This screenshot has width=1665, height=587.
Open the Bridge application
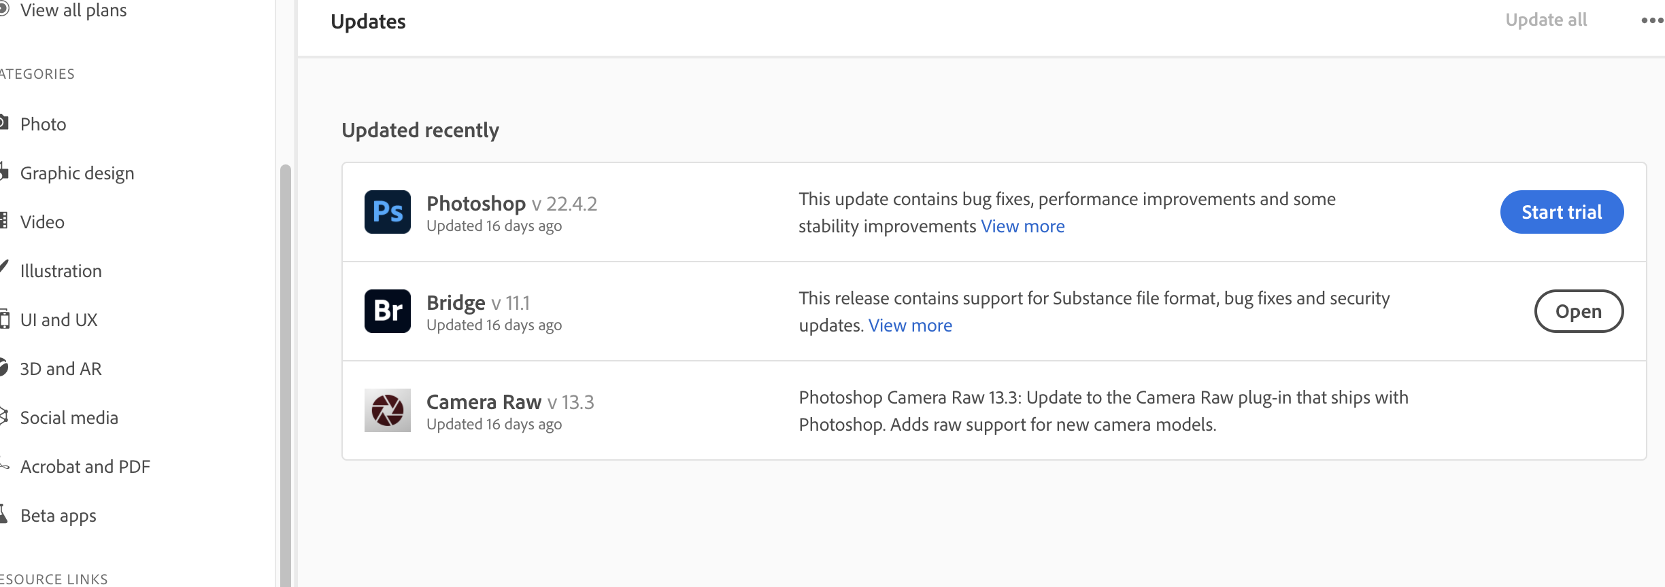(1579, 311)
